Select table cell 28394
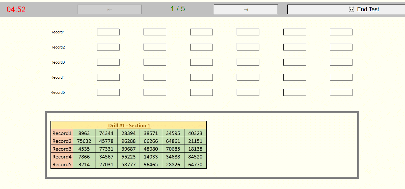405x189 pixels. tap(128, 133)
